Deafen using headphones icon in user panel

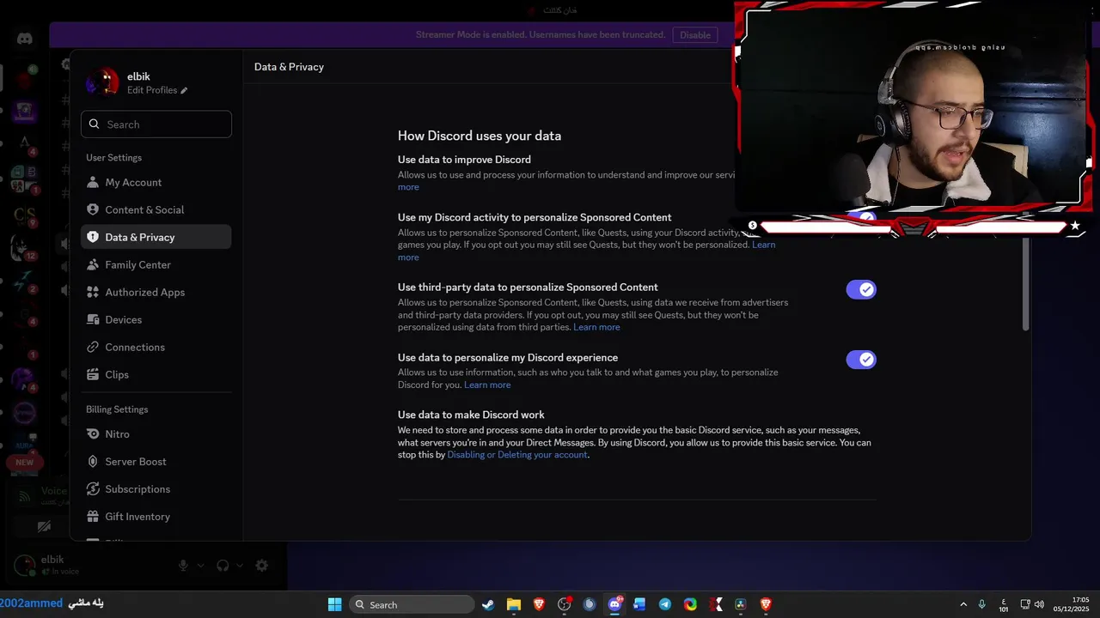coord(223,566)
